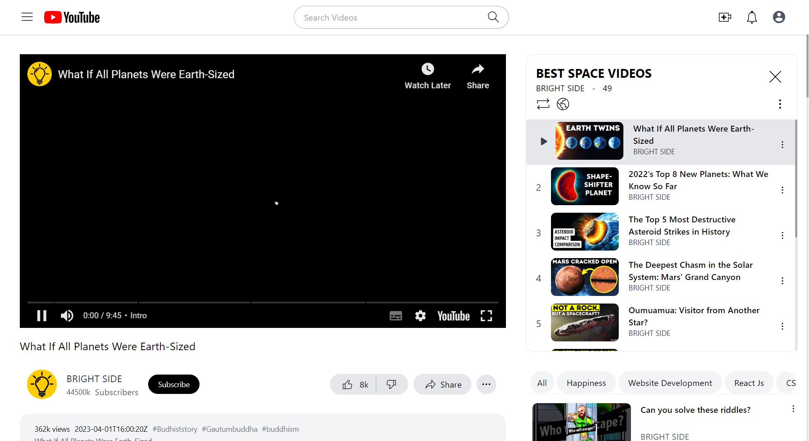Open options for Mars' Grand Canyon item
This screenshot has width=809, height=441.
pos(782,281)
